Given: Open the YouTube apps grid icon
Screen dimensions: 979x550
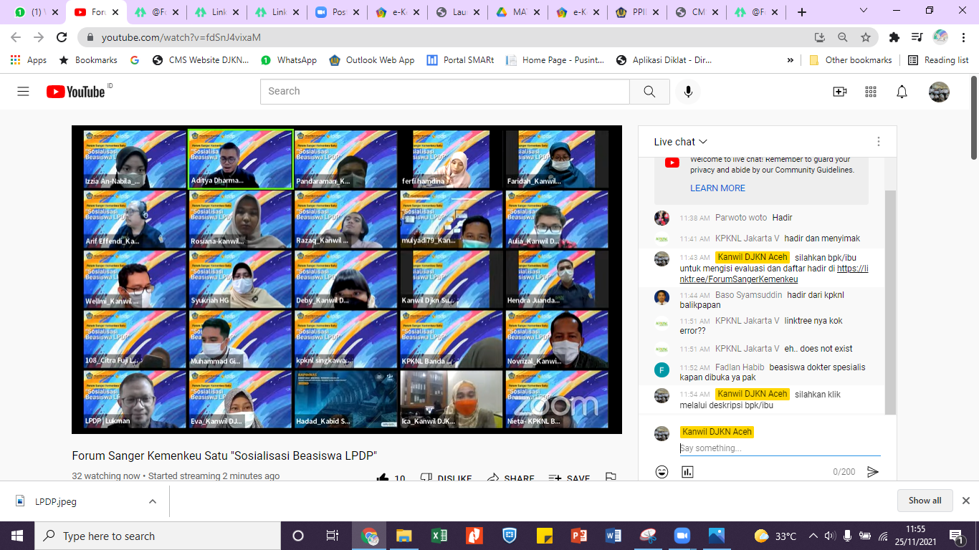Looking at the screenshot, I should tap(871, 92).
